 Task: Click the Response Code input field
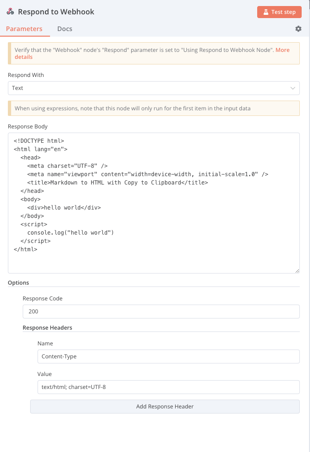pos(161,312)
